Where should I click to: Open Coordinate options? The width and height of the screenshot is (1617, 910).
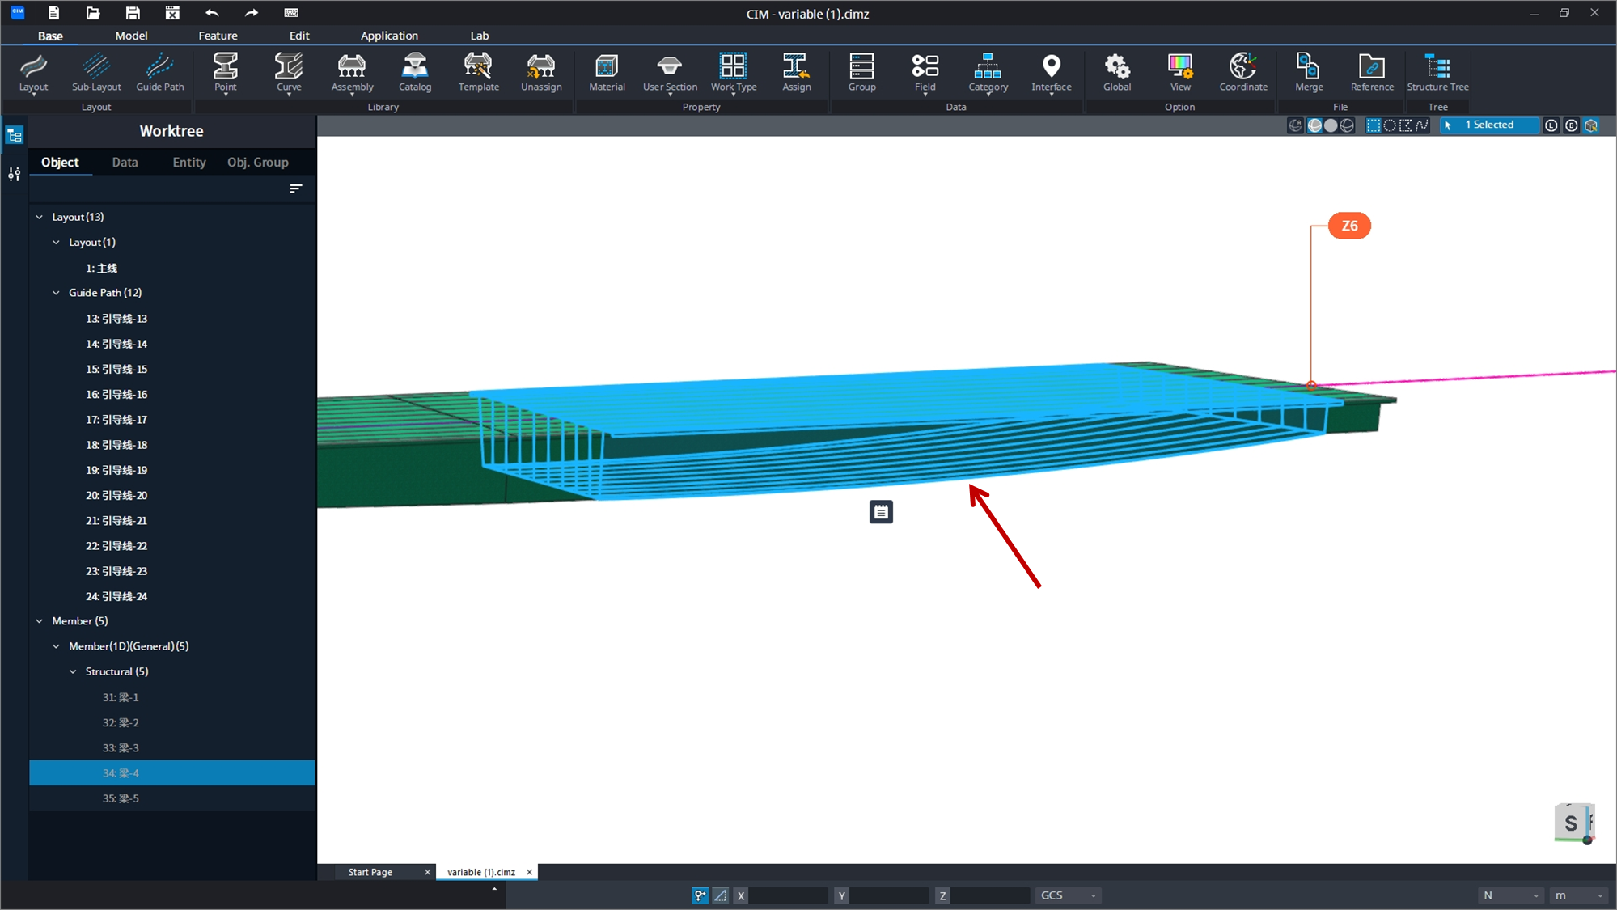[x=1243, y=73]
